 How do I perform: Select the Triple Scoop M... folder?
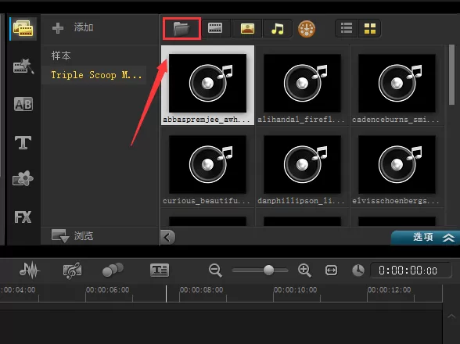tap(96, 75)
